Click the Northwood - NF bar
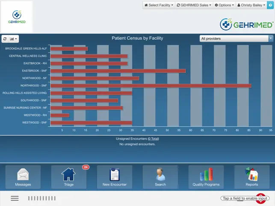This screenshot has height=206, width=275. pyautogui.click(x=95, y=78)
